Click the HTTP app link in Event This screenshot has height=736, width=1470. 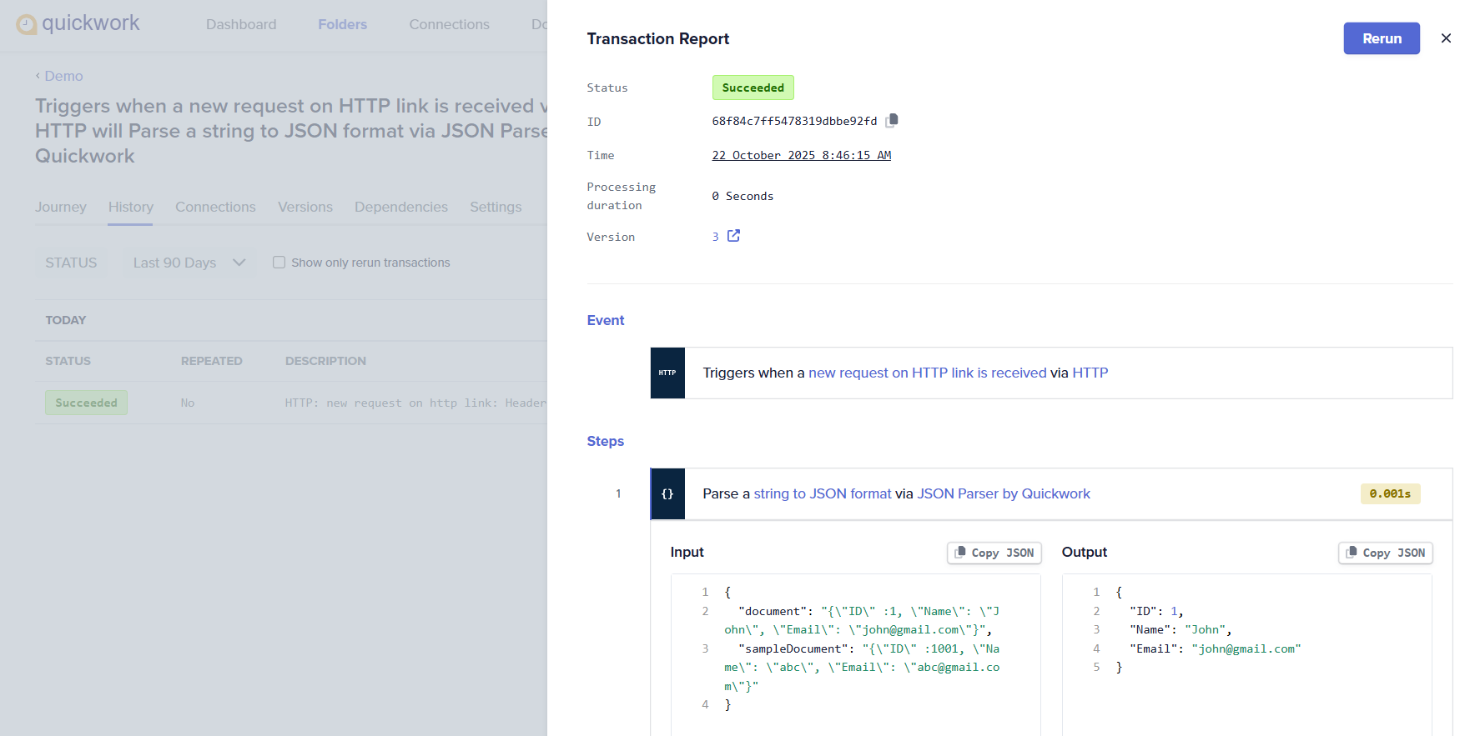tap(1090, 373)
